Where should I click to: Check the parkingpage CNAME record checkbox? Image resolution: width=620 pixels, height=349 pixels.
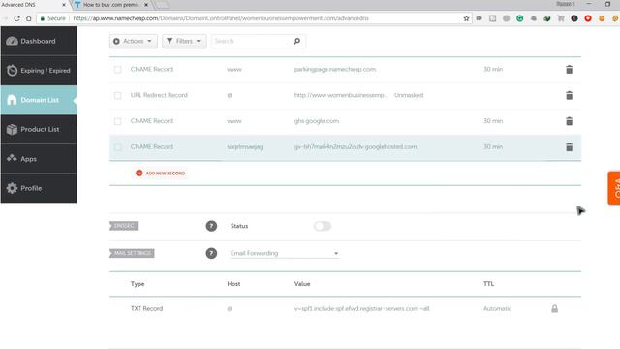[x=118, y=69]
